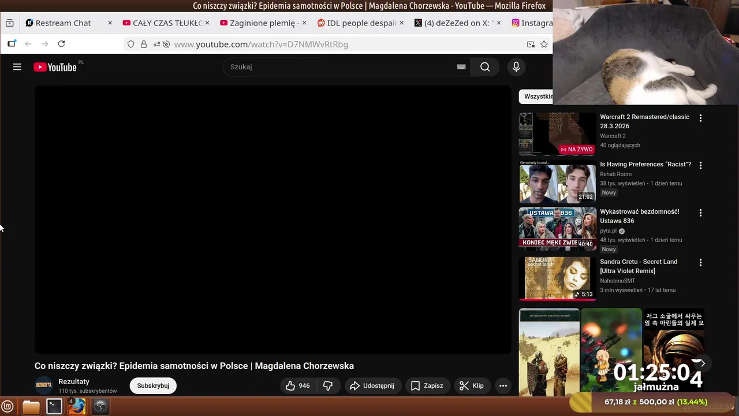Switch to Zaginione plemię tab
The width and height of the screenshot is (739, 416).
[x=263, y=23]
